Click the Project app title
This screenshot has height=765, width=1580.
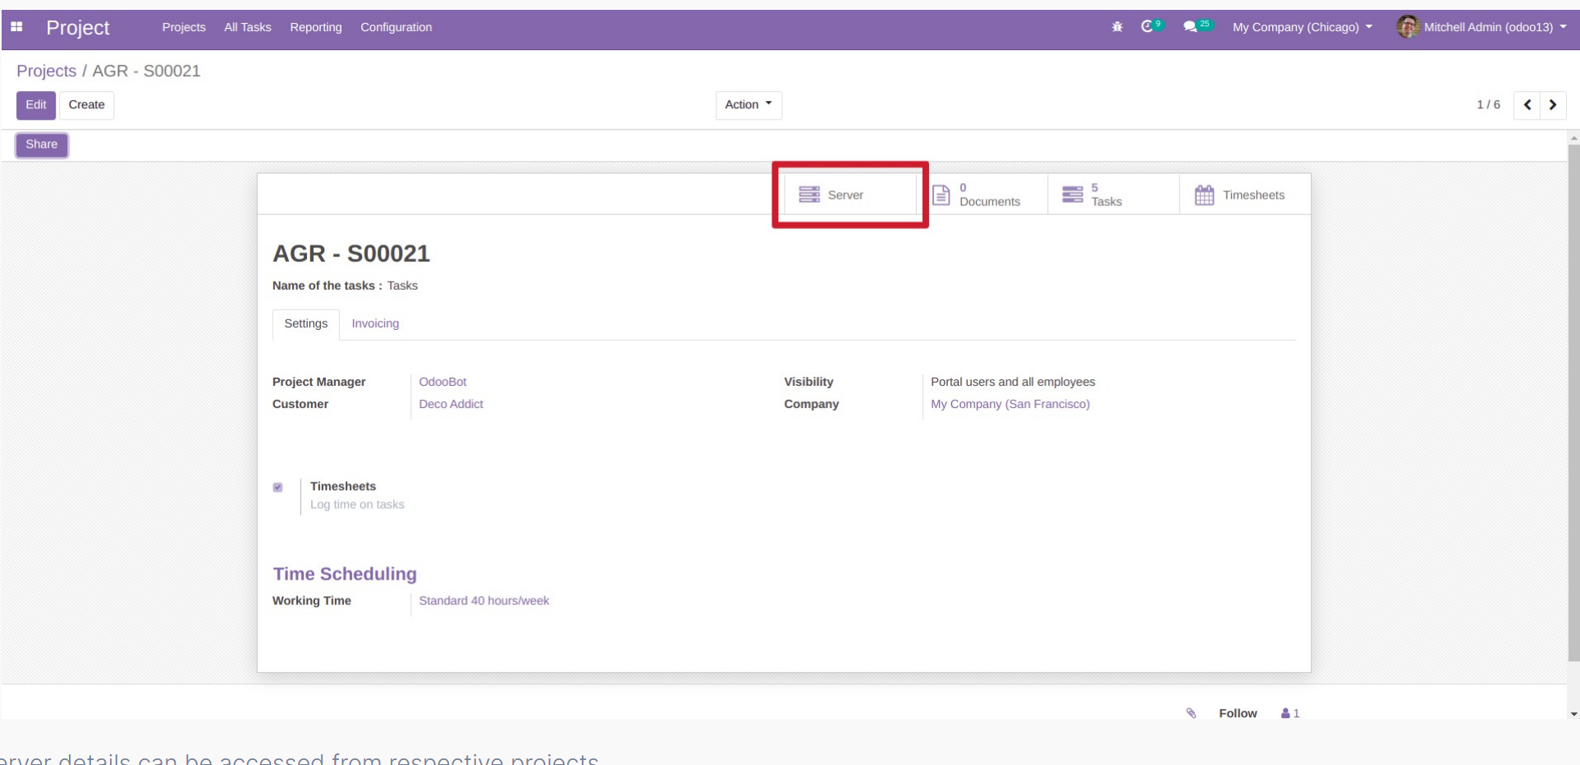pyautogui.click(x=78, y=27)
